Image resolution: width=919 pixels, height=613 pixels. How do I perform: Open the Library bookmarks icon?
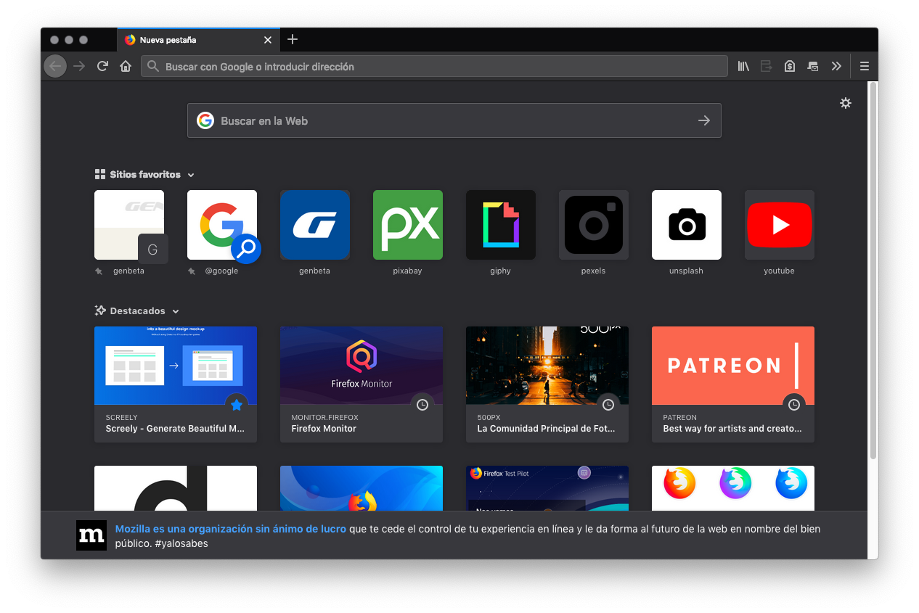743,66
